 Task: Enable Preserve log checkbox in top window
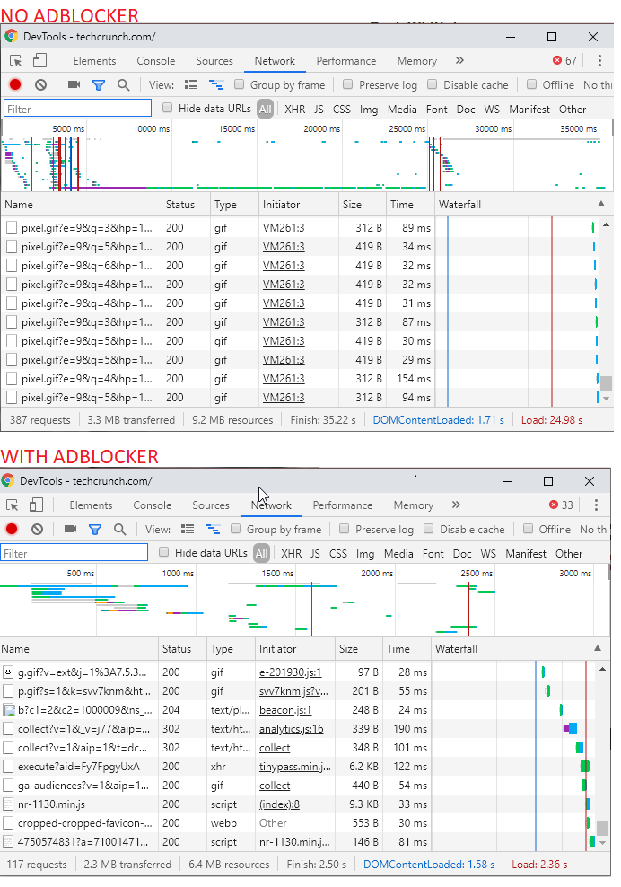[x=348, y=84]
